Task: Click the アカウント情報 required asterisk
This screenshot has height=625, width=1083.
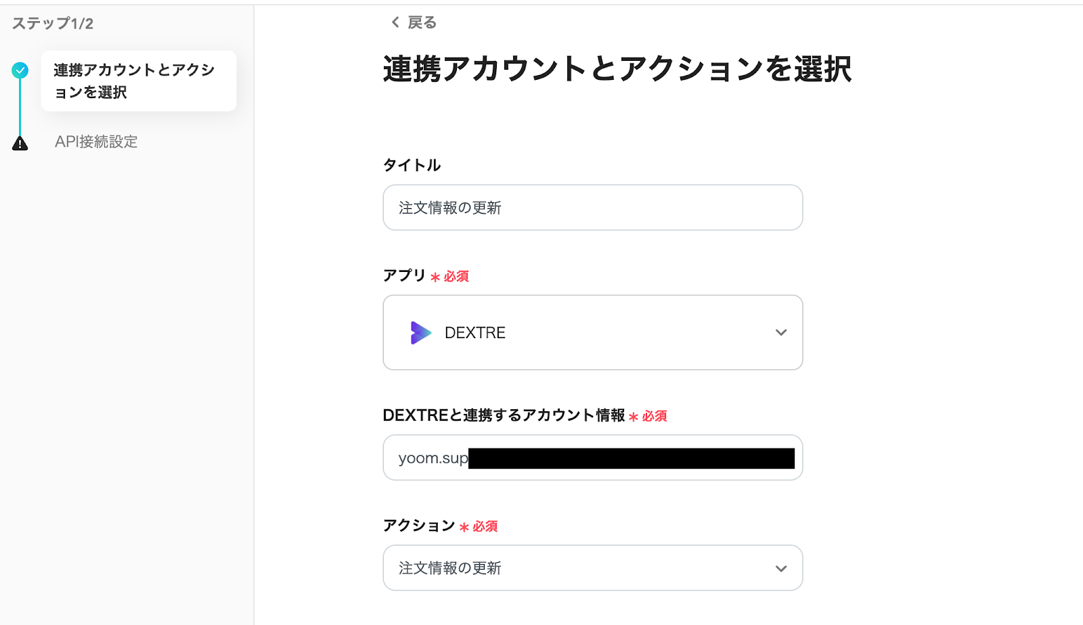Action: click(634, 417)
